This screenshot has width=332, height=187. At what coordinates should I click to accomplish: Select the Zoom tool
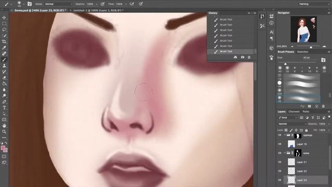(x=4, y=131)
